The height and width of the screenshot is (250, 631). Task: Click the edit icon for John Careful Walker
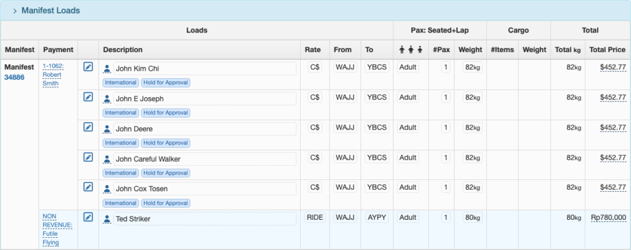(88, 157)
